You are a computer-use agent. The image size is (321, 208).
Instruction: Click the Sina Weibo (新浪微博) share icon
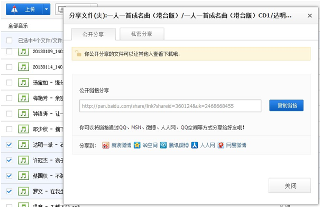[106, 145]
